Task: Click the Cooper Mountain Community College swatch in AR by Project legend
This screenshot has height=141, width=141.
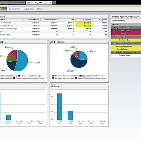Action: 76,78
